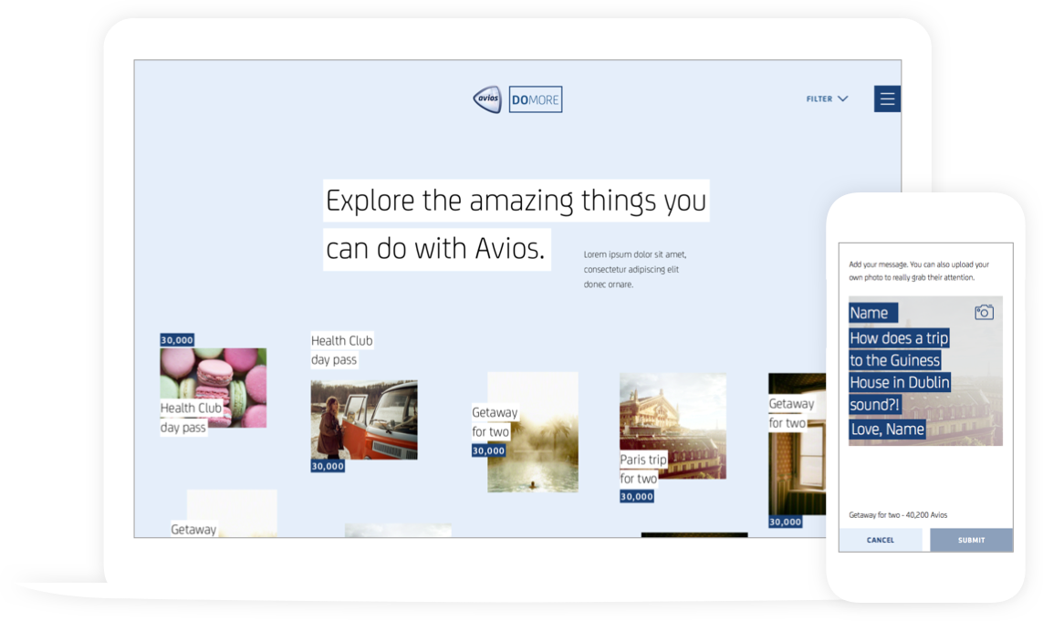
Task: Open the hotel window getaway photo
Action: 797,444
